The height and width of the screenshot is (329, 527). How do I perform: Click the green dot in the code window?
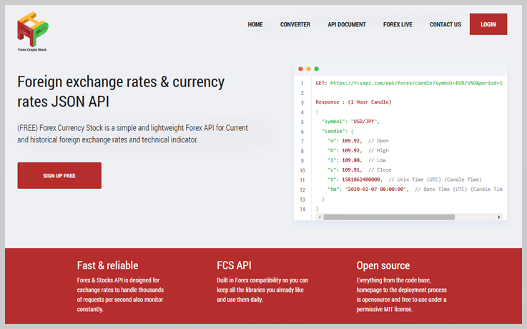tap(316, 69)
